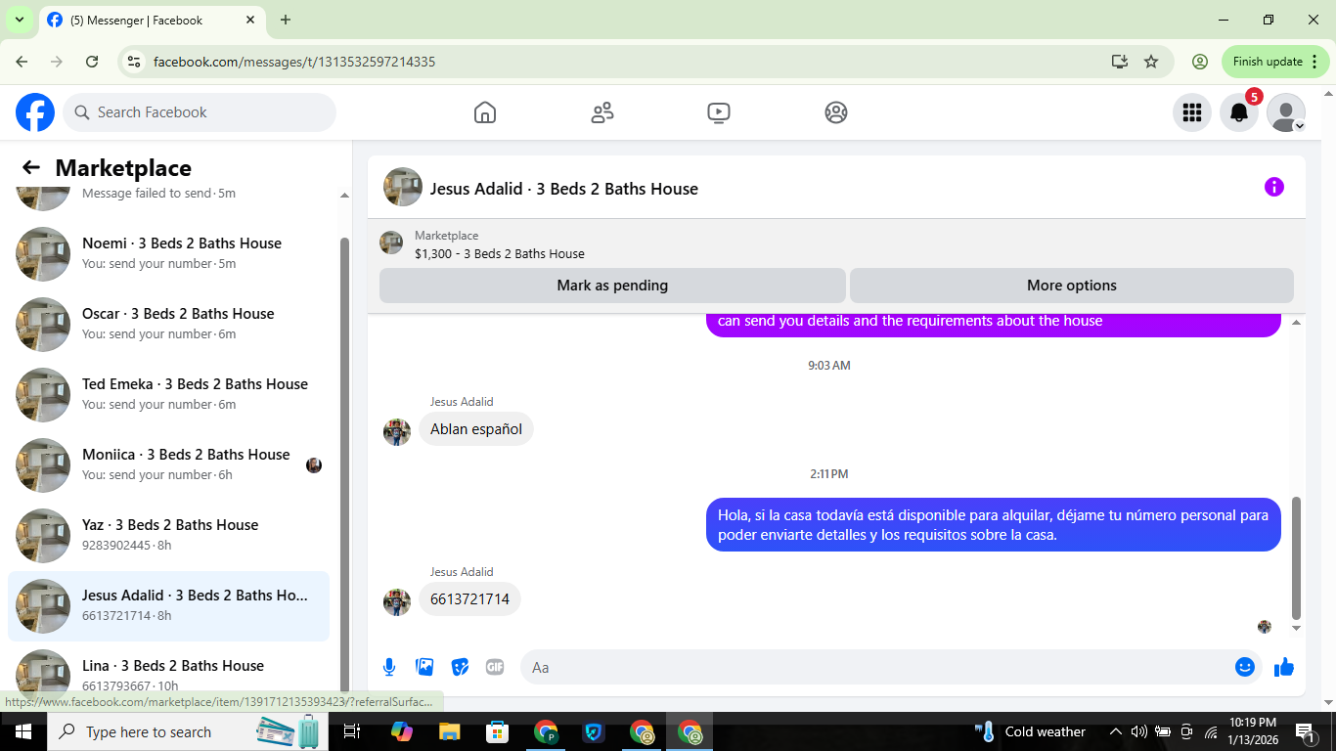This screenshot has width=1336, height=751.
Task: Choose a GIF icon in composer
Action: click(495, 667)
